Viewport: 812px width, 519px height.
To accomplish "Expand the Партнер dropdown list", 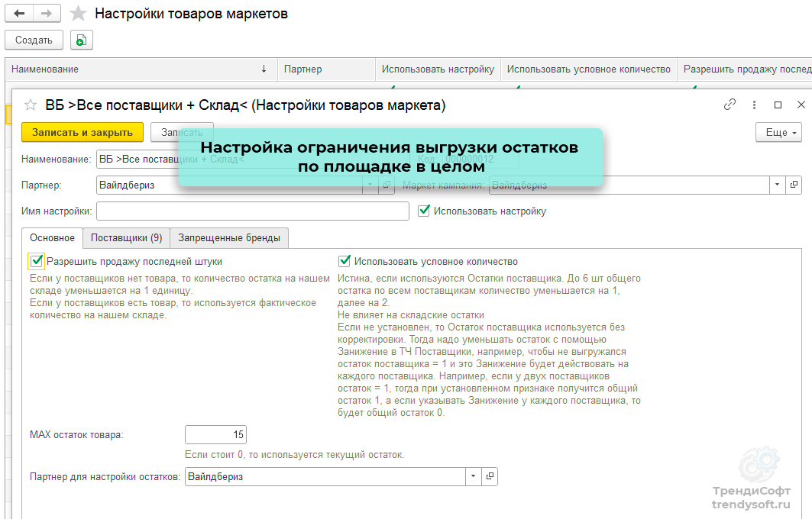I will click(370, 185).
